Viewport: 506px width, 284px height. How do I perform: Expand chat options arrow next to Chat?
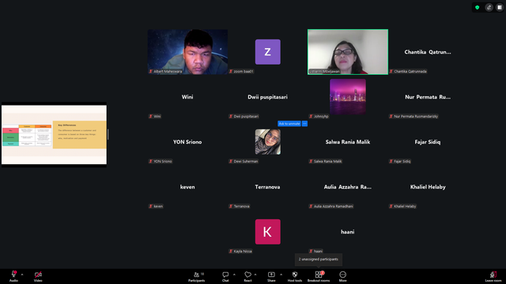pyautogui.click(x=234, y=275)
